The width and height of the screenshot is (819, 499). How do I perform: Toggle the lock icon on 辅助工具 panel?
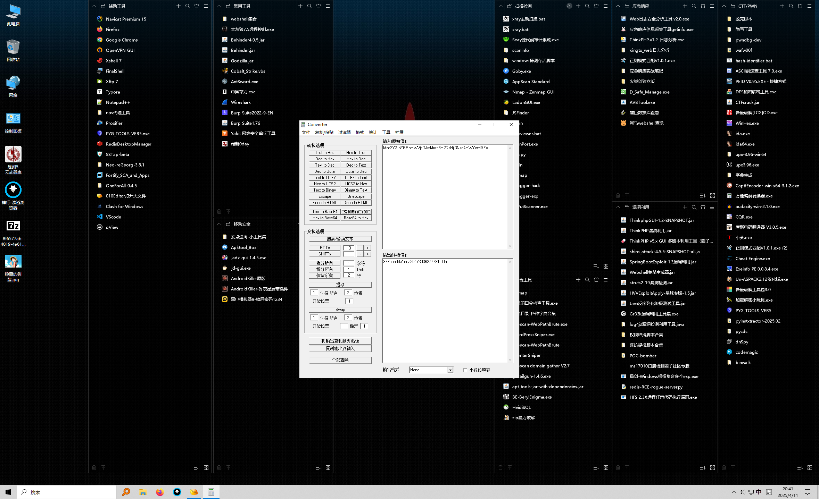(x=103, y=6)
